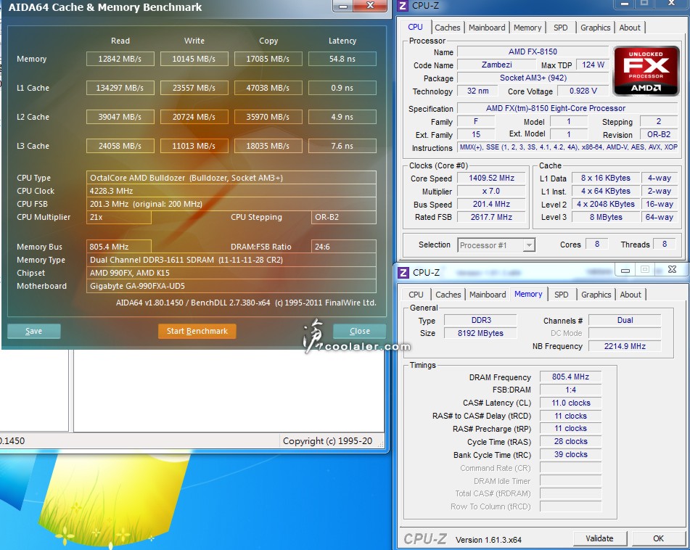Select the L1 Cache Copy value "47038 MB/s"
Image resolution: width=690 pixels, height=550 pixels.
pos(268,88)
